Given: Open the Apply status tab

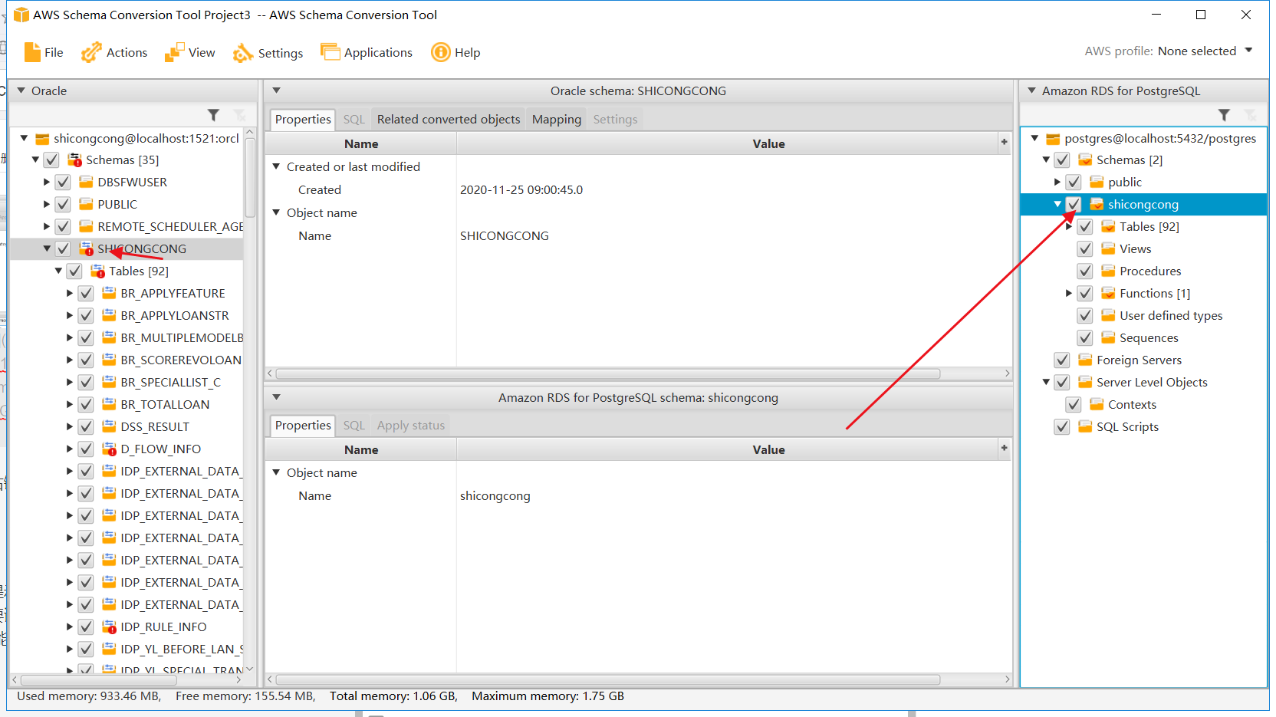Looking at the screenshot, I should pyautogui.click(x=411, y=426).
